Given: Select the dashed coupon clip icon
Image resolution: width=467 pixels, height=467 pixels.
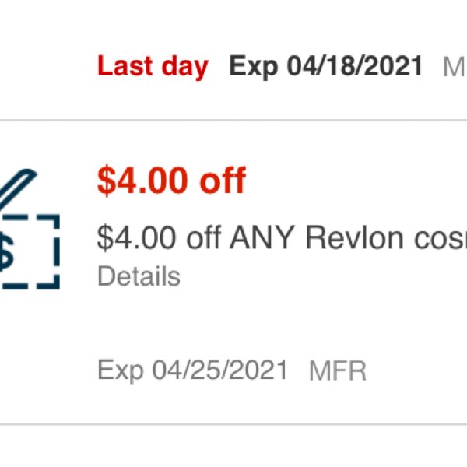Looking at the screenshot, I should 30,230.
